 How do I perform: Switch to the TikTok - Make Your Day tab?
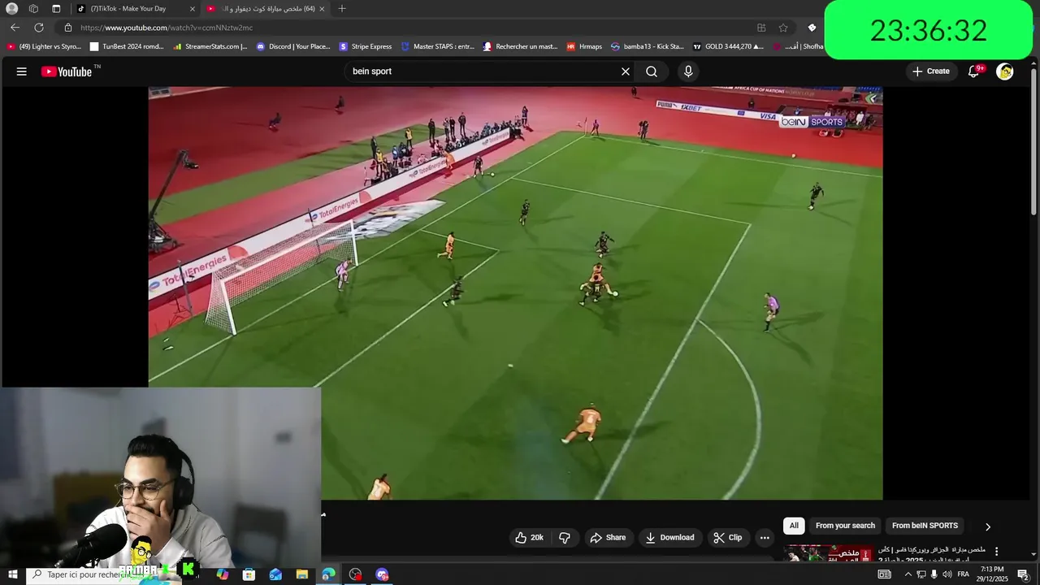click(135, 8)
